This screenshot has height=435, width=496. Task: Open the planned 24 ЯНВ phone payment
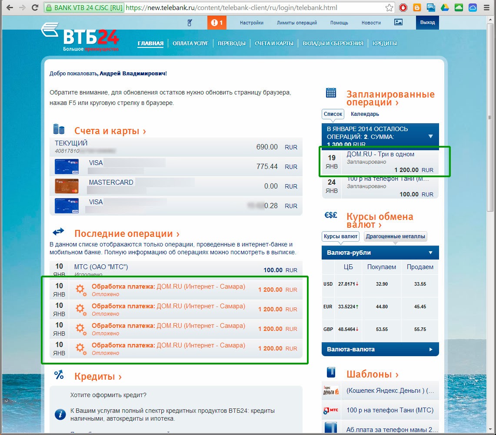click(380, 187)
